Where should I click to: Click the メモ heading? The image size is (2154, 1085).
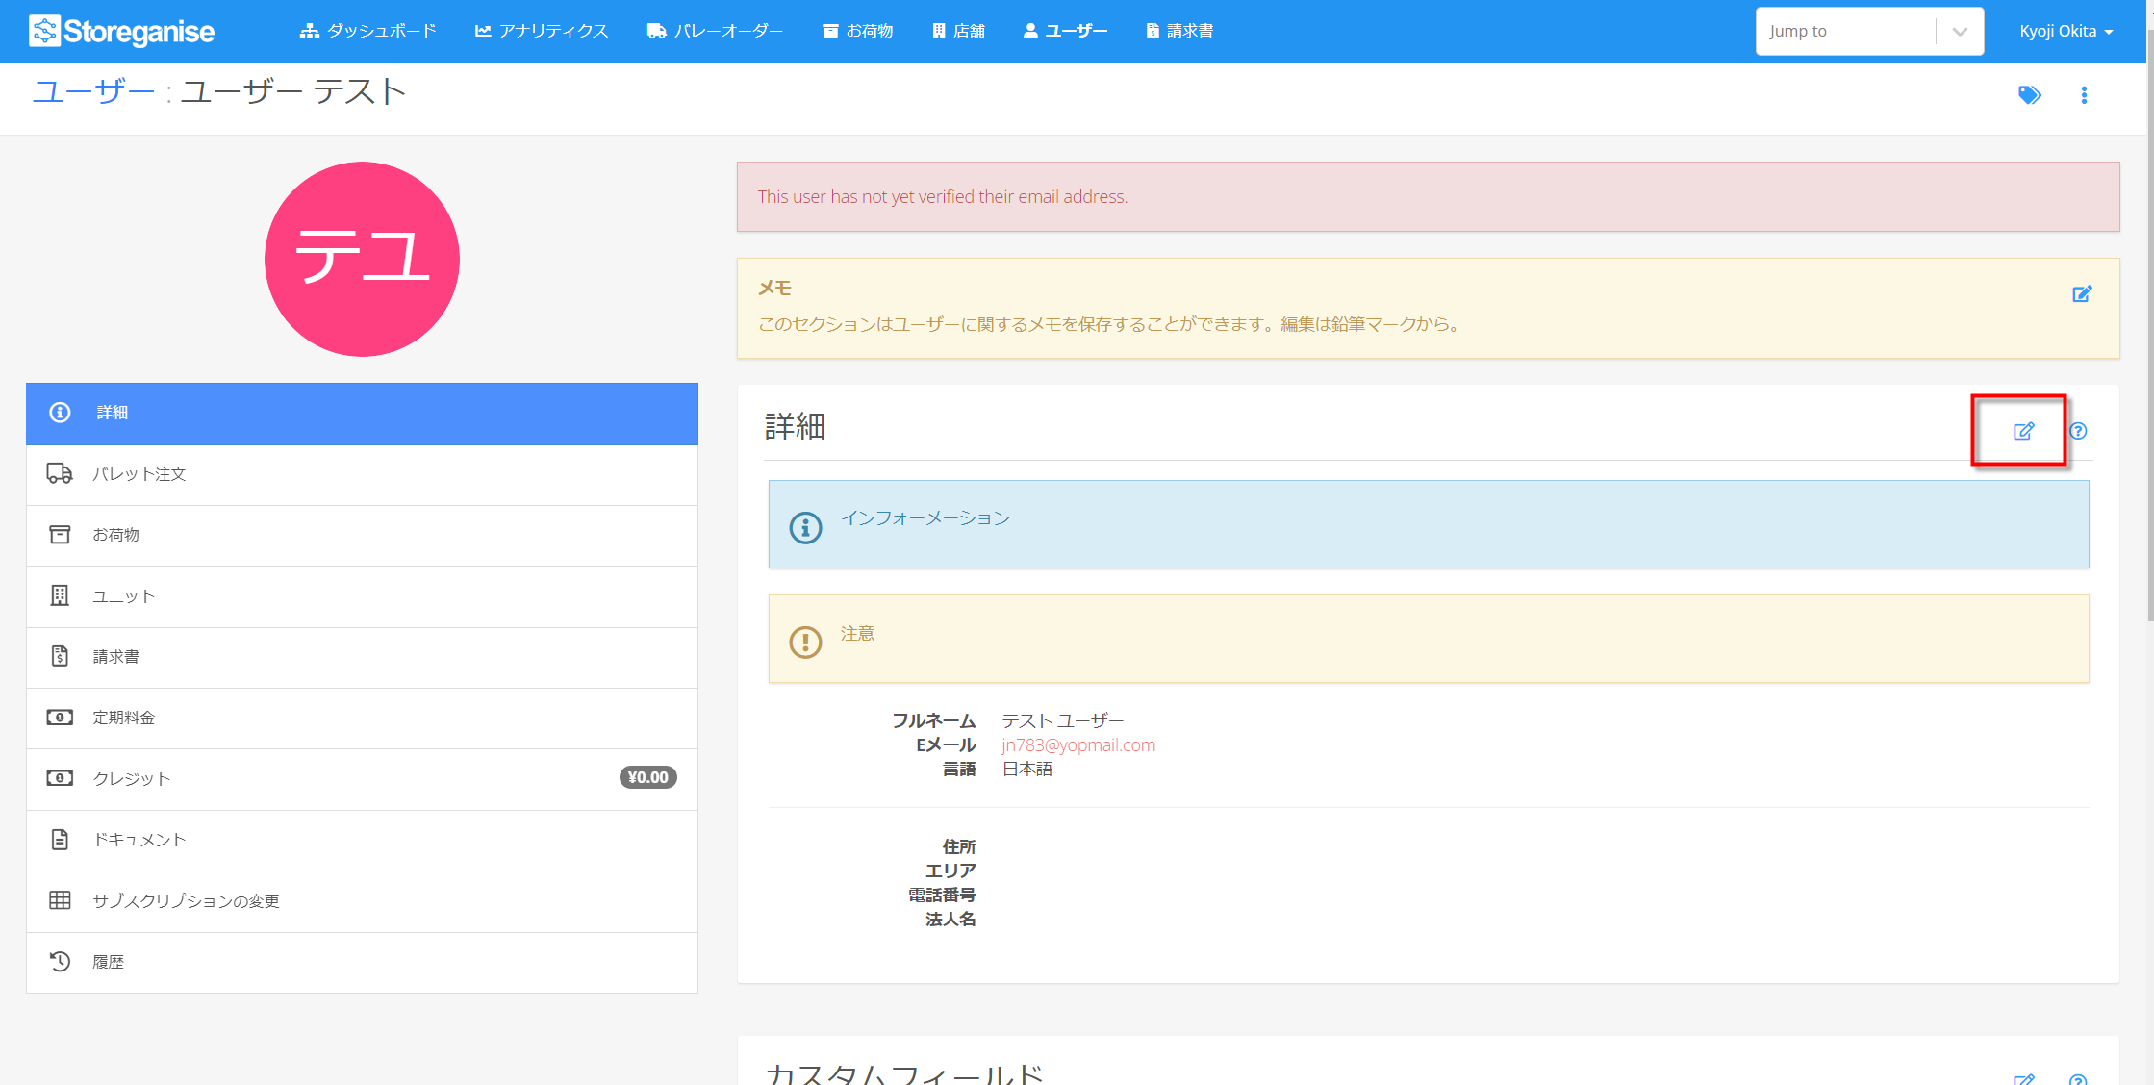tap(774, 289)
